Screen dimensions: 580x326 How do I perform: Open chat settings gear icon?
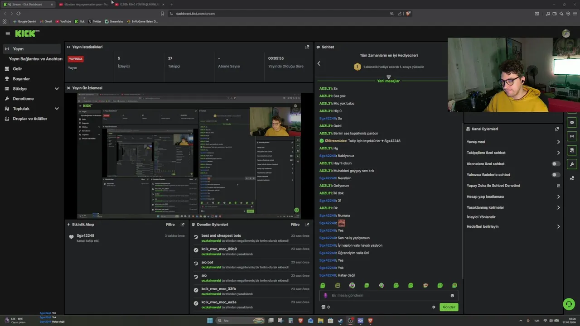434,307
